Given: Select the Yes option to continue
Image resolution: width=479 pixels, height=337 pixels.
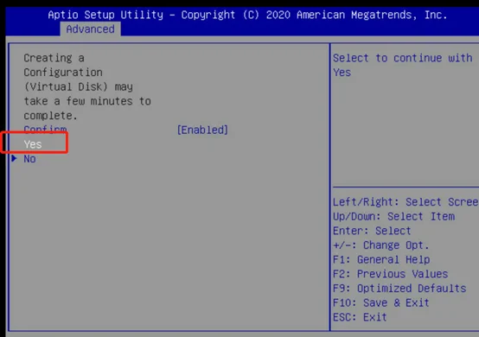Looking at the screenshot, I should (x=33, y=144).
